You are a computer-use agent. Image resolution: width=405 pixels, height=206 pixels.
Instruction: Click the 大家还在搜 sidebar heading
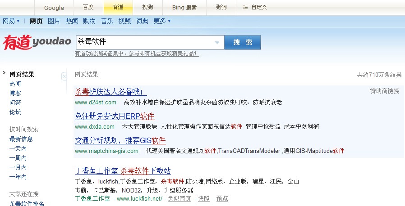click(x=24, y=194)
